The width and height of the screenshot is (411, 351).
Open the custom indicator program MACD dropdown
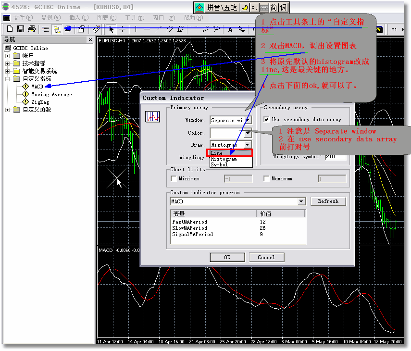301,202
